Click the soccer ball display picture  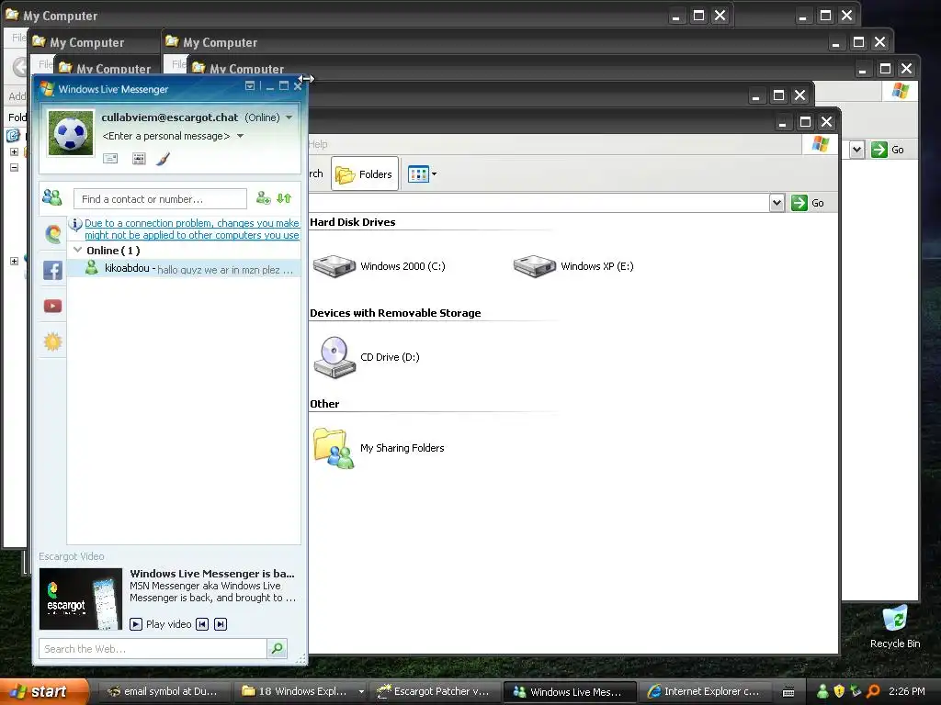(x=71, y=133)
